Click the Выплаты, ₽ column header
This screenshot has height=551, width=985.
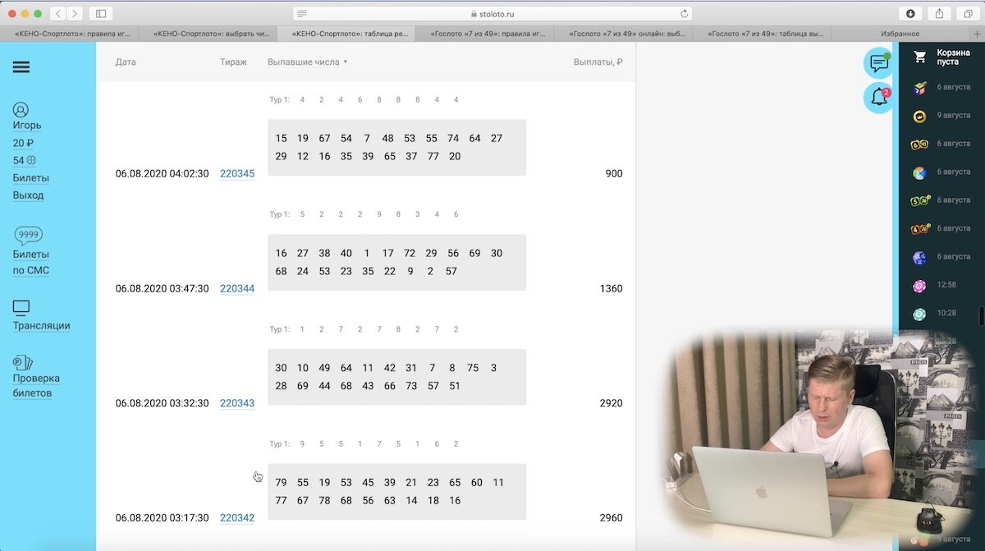tap(598, 62)
